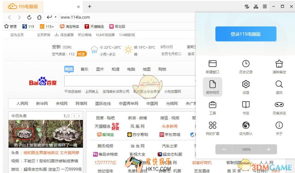Go to home page via house icon
The width and height of the screenshot is (295, 173).
click(x=39, y=17)
